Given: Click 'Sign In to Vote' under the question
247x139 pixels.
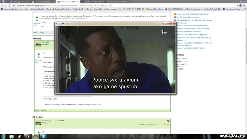Looking at the screenshot, I should tap(36, 24).
